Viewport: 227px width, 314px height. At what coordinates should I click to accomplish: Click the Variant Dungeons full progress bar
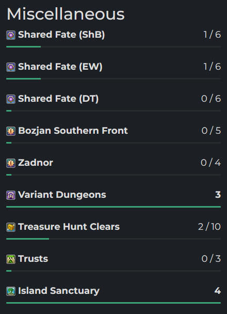(x=113, y=207)
